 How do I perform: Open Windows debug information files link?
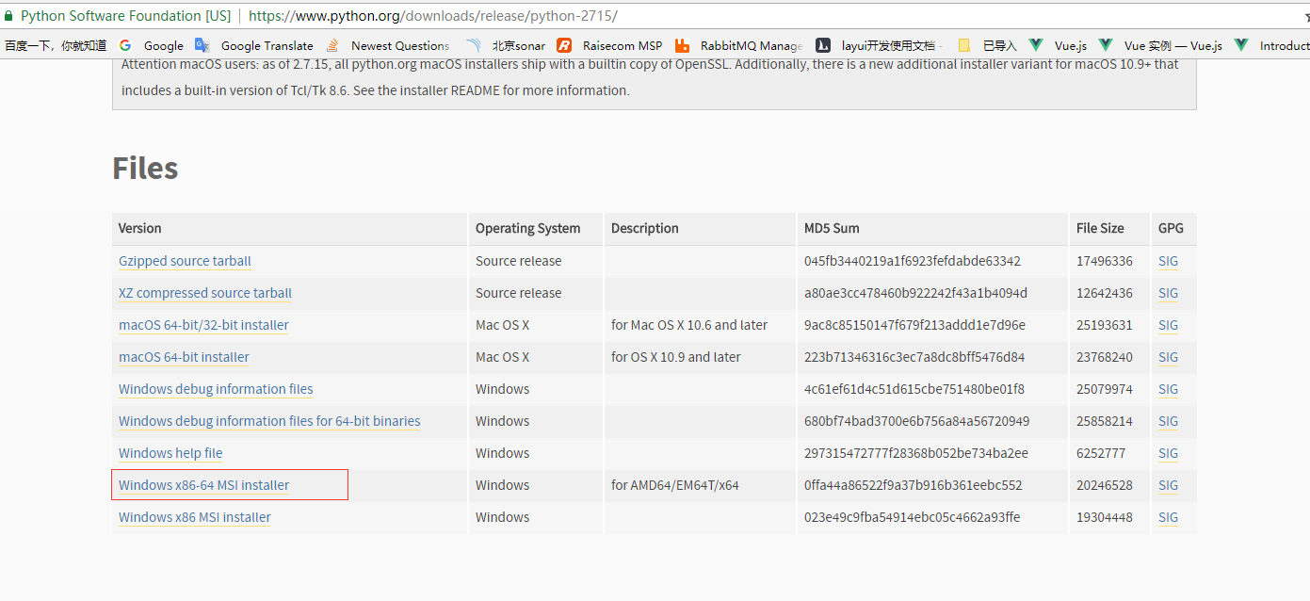click(x=216, y=389)
